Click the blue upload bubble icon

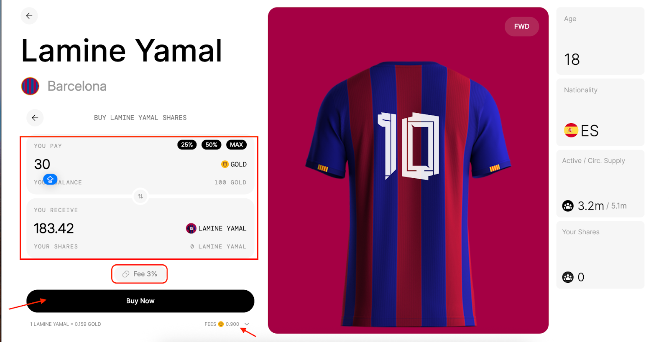tap(50, 179)
